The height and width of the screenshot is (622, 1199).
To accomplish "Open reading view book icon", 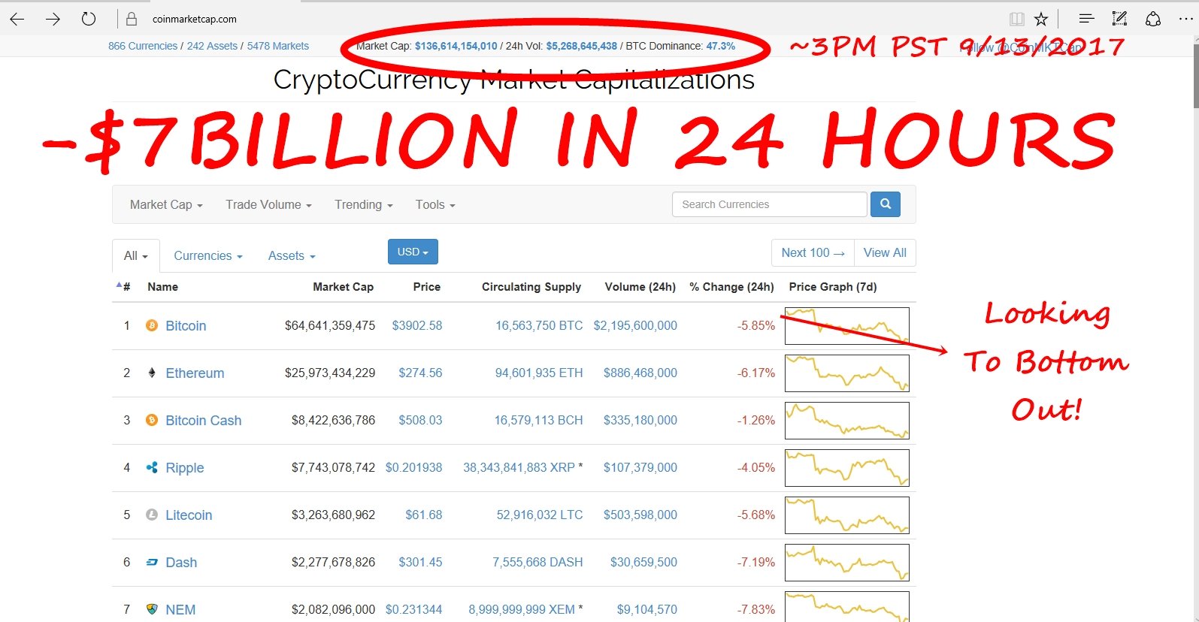I will [1016, 20].
